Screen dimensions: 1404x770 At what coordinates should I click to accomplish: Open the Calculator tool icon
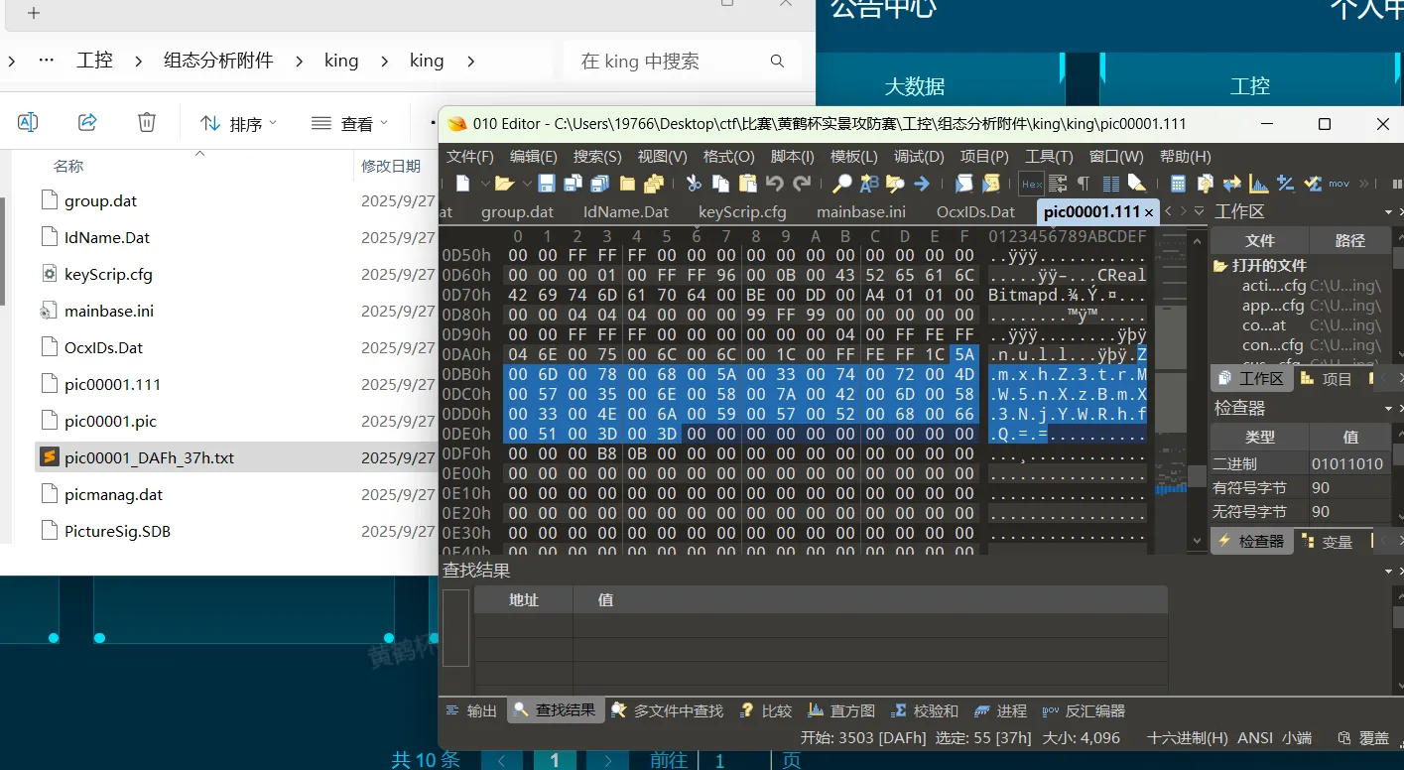1178,184
